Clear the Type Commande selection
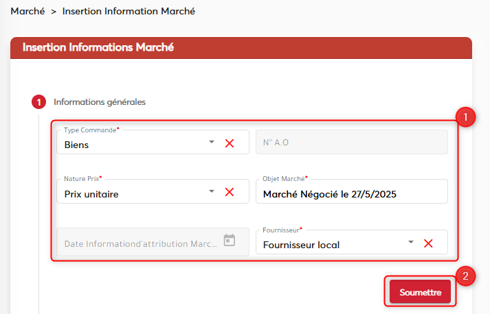 [230, 143]
